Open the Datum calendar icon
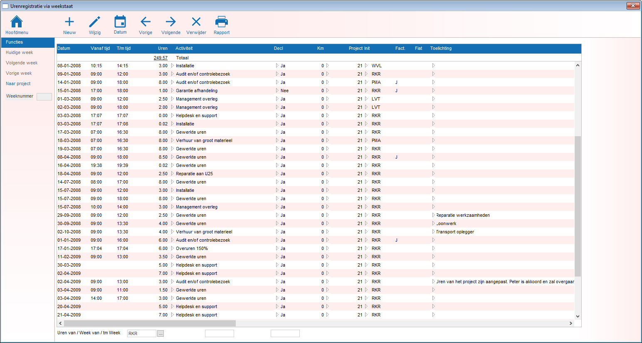The image size is (642, 343). click(120, 22)
